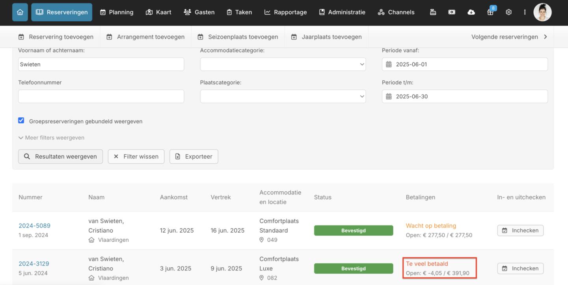568x285 pixels.
Task: Click the banknote payments icon
Action: click(452, 12)
